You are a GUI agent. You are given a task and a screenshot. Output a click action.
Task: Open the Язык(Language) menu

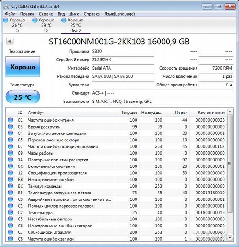[x=119, y=14]
